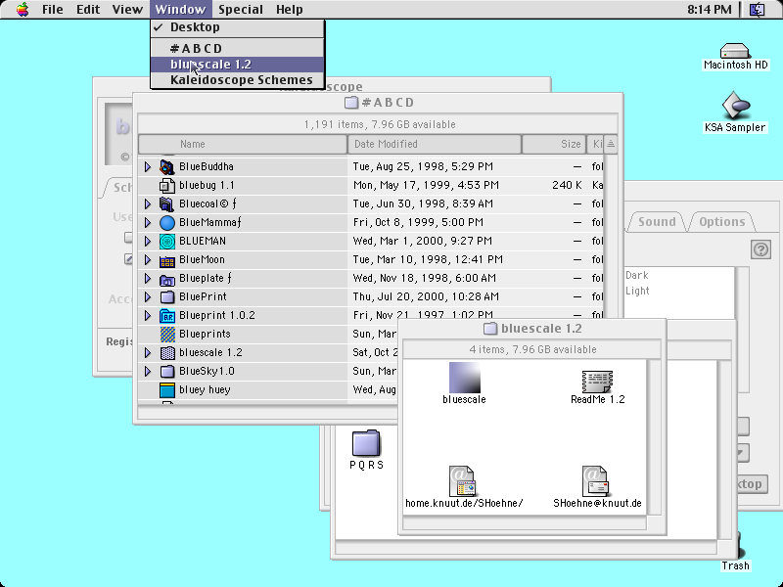Choose bluescale 1.2 from Window menu
This screenshot has height=587, width=783.
coord(237,65)
